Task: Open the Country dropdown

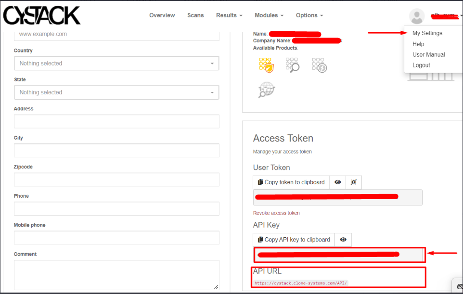Action: pyautogui.click(x=116, y=64)
